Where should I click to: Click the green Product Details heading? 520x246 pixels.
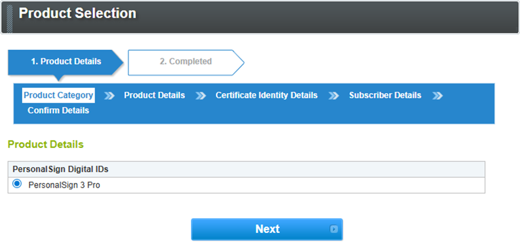[x=45, y=145]
